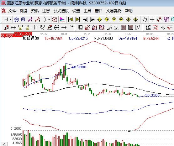Open the contact/phone service icon in toolbar
174x146 pixels.
16,20
